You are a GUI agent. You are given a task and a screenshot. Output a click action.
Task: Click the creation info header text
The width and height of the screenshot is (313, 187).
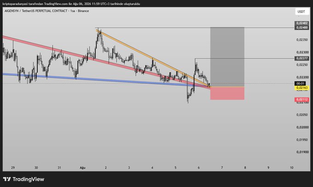click(x=71, y=4)
